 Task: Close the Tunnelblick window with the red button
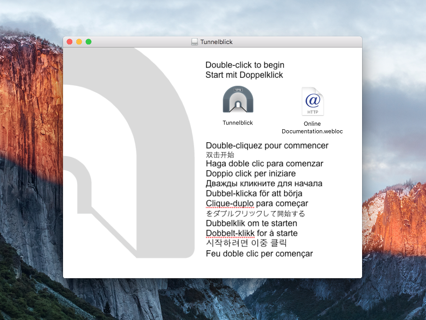click(70, 42)
